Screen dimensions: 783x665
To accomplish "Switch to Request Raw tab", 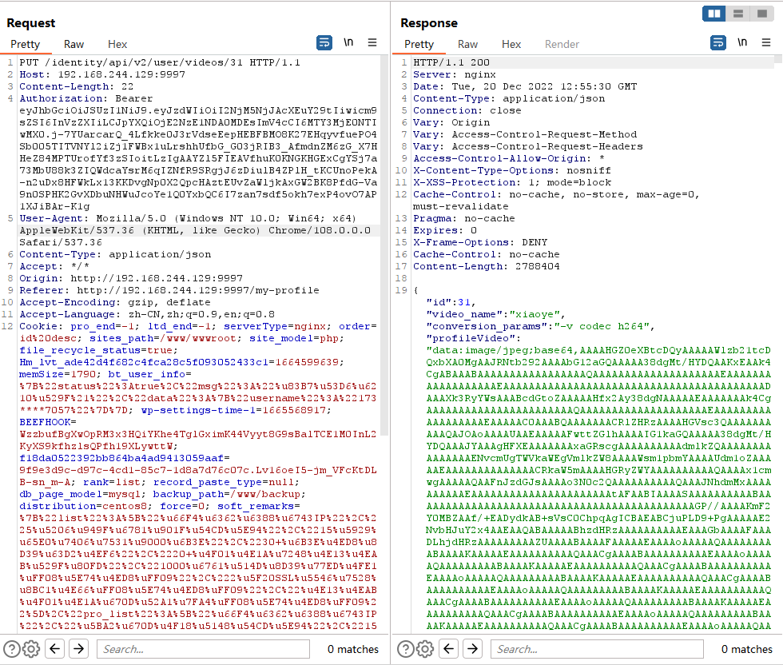I will click(74, 45).
